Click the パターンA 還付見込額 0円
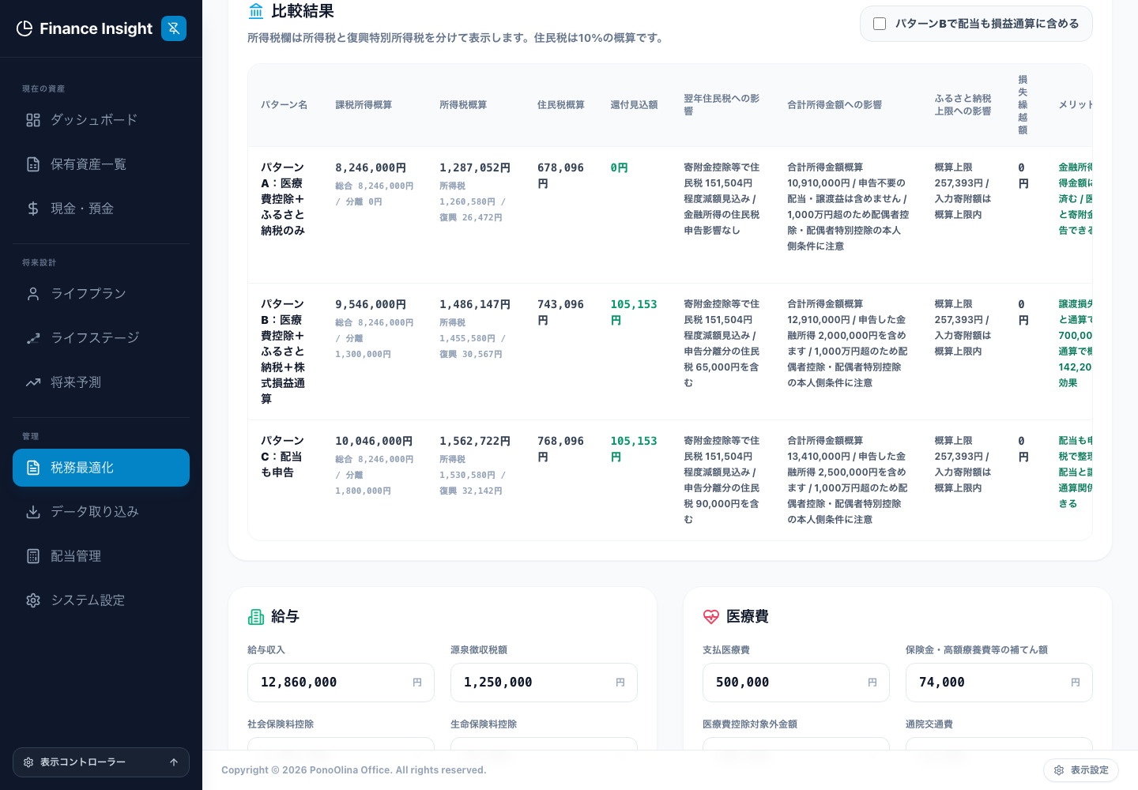 (x=619, y=168)
